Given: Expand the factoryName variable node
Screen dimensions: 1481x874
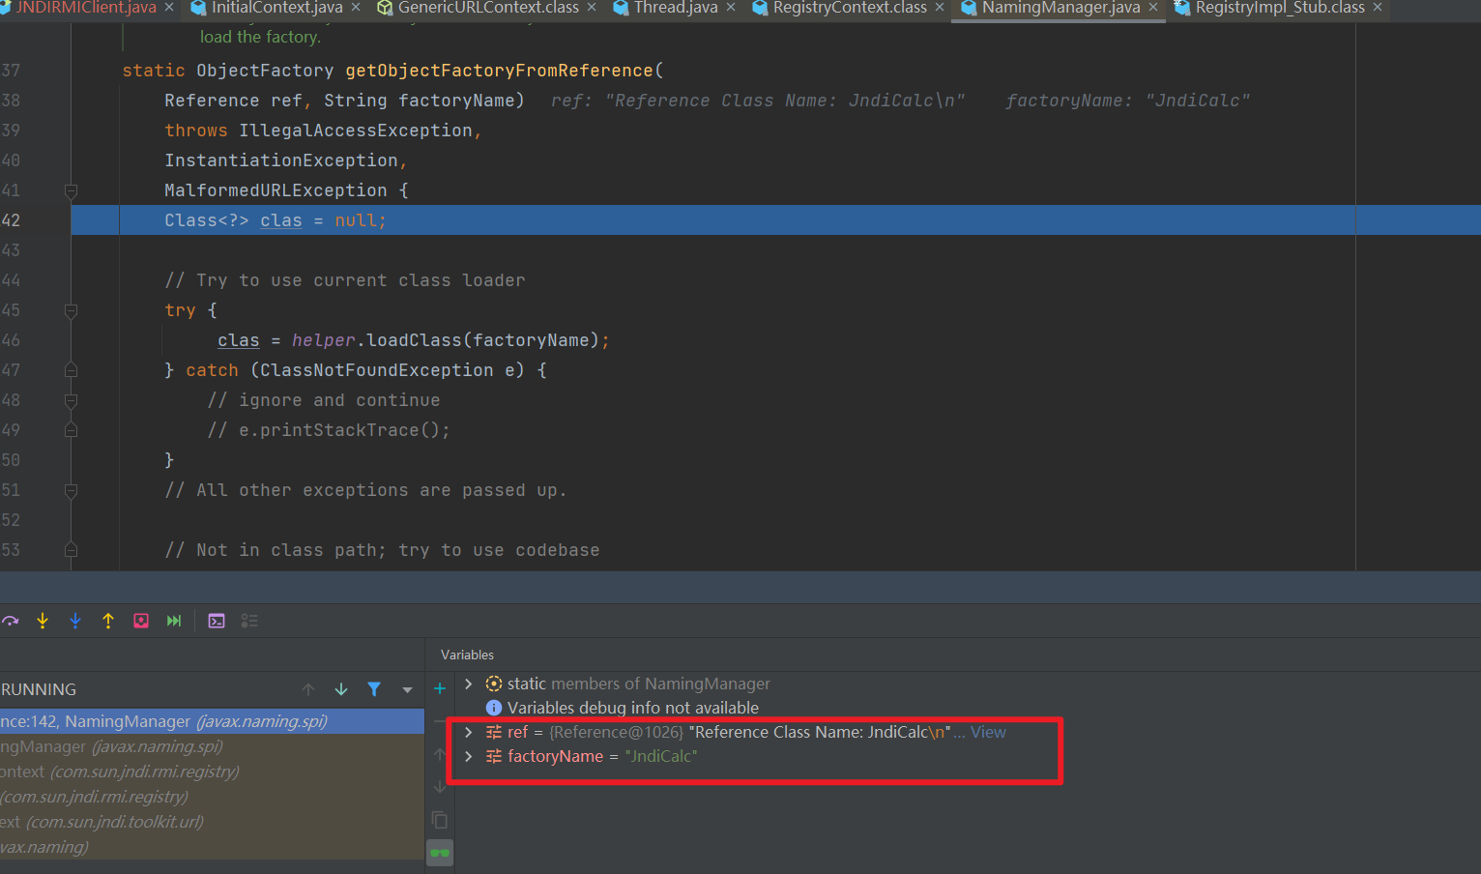Looking at the screenshot, I should (469, 756).
